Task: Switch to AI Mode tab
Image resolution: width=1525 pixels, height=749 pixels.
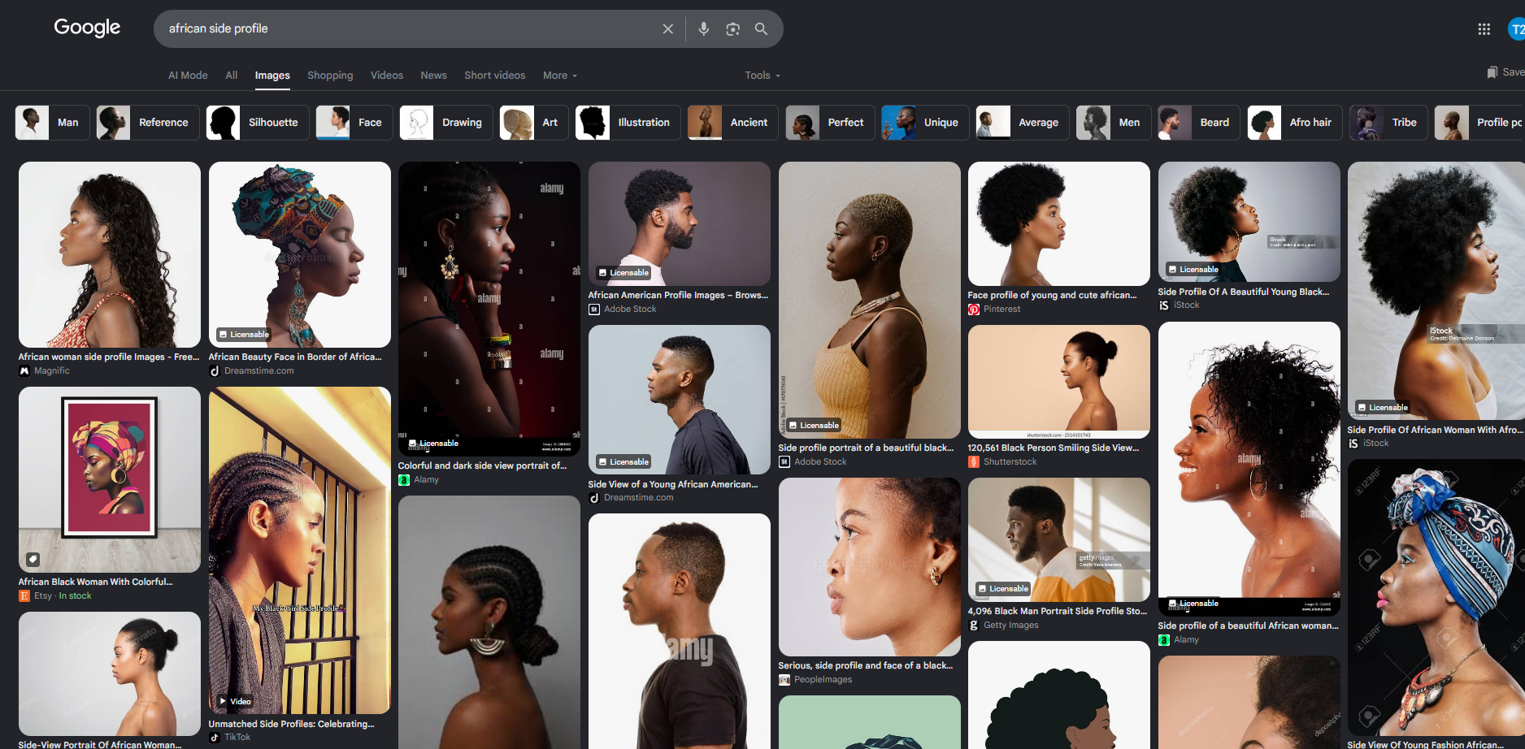Action: pyautogui.click(x=188, y=76)
